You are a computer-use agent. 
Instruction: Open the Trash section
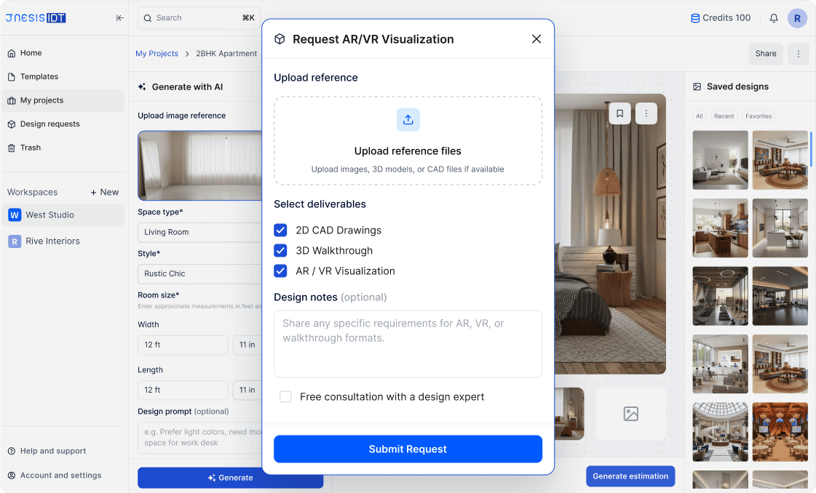63,148
